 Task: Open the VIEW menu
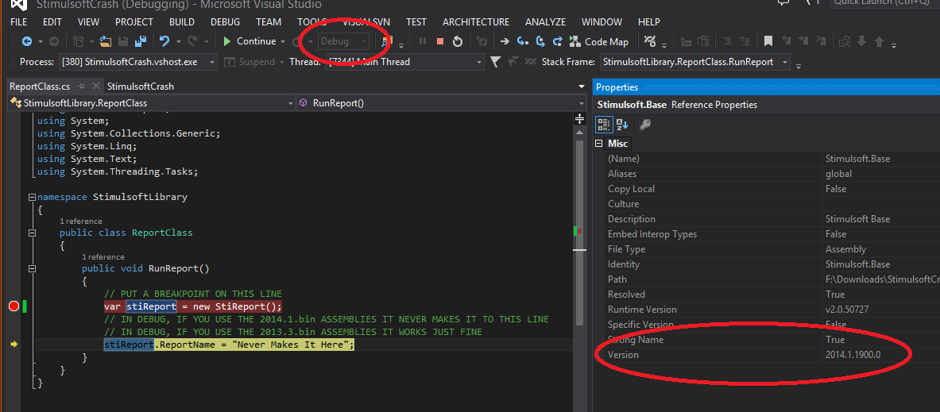(88, 22)
